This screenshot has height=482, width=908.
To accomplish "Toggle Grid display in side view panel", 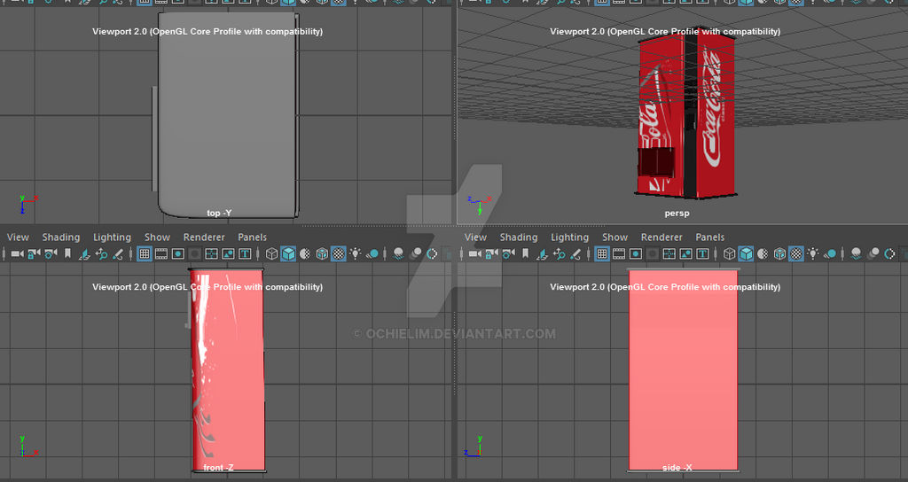I will coord(602,253).
